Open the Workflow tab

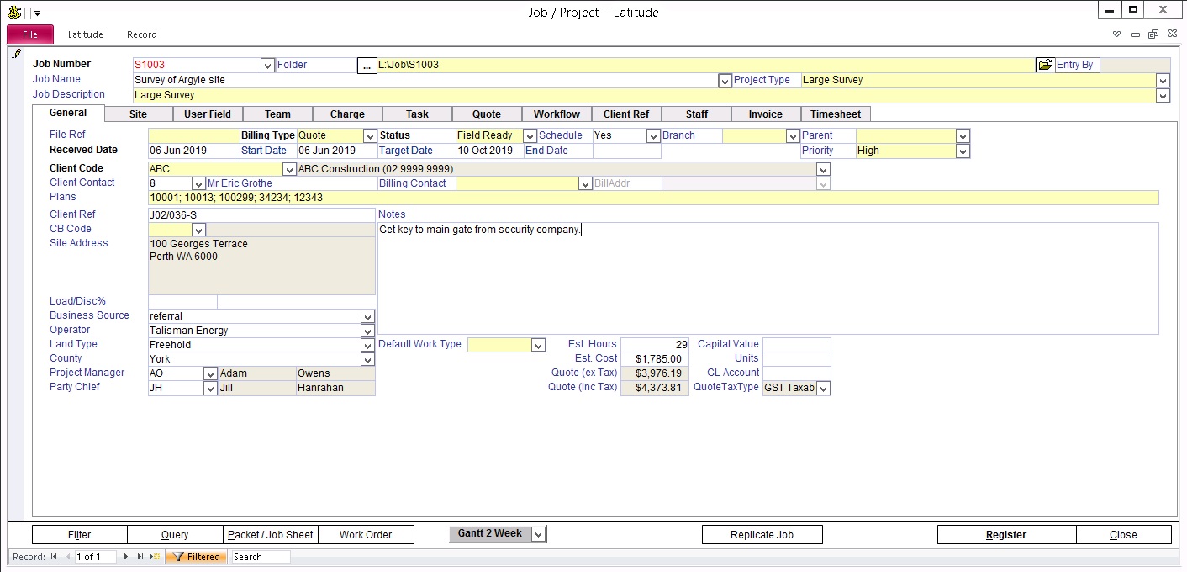coord(557,114)
